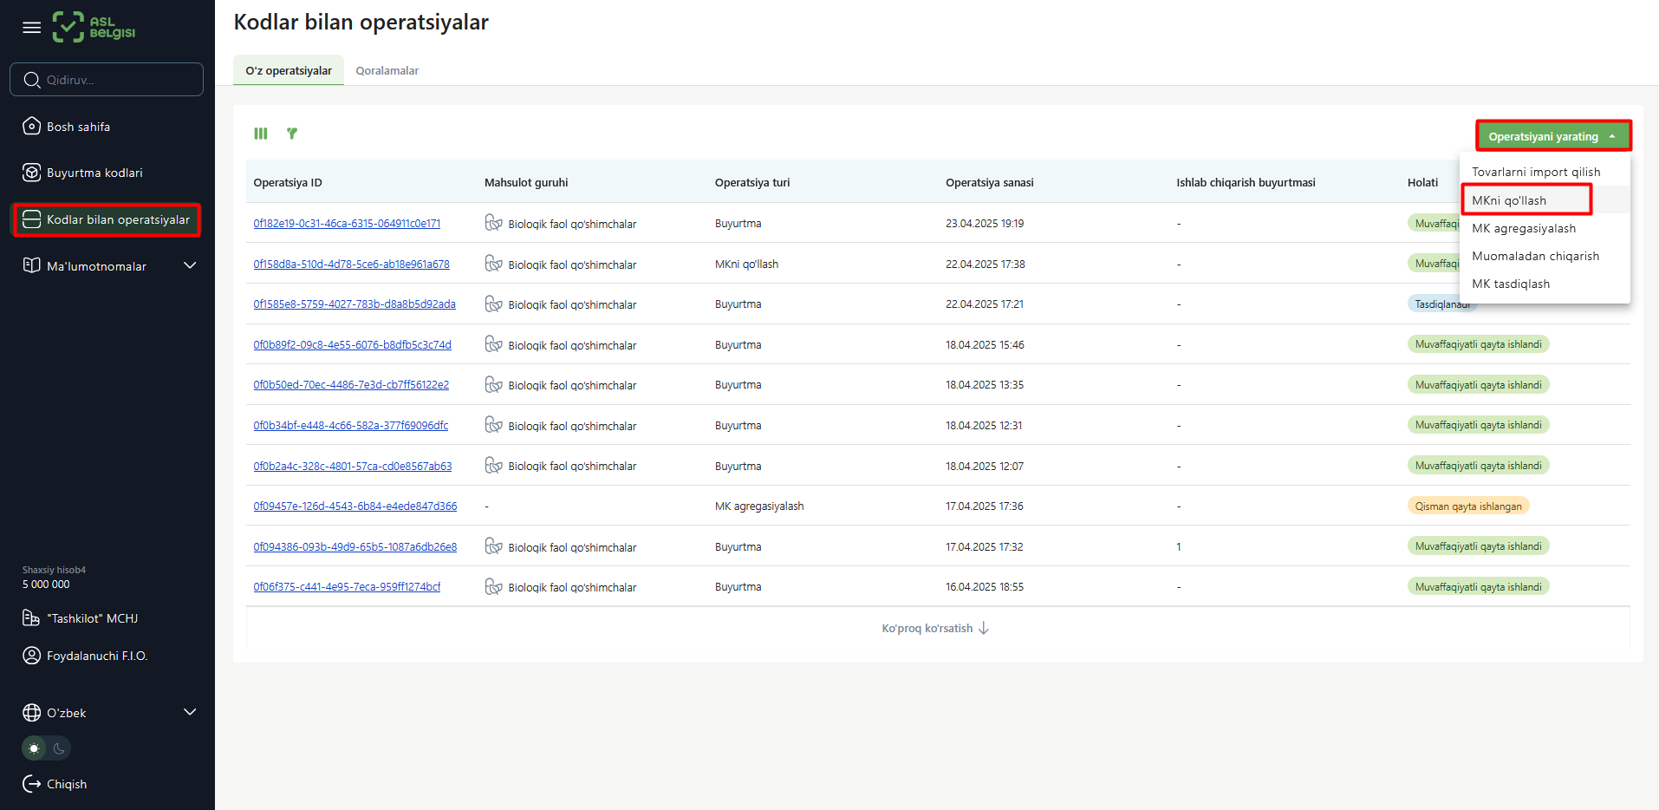Click the date 23.04.2025 19:19
This screenshot has height=810, width=1659.
click(985, 224)
